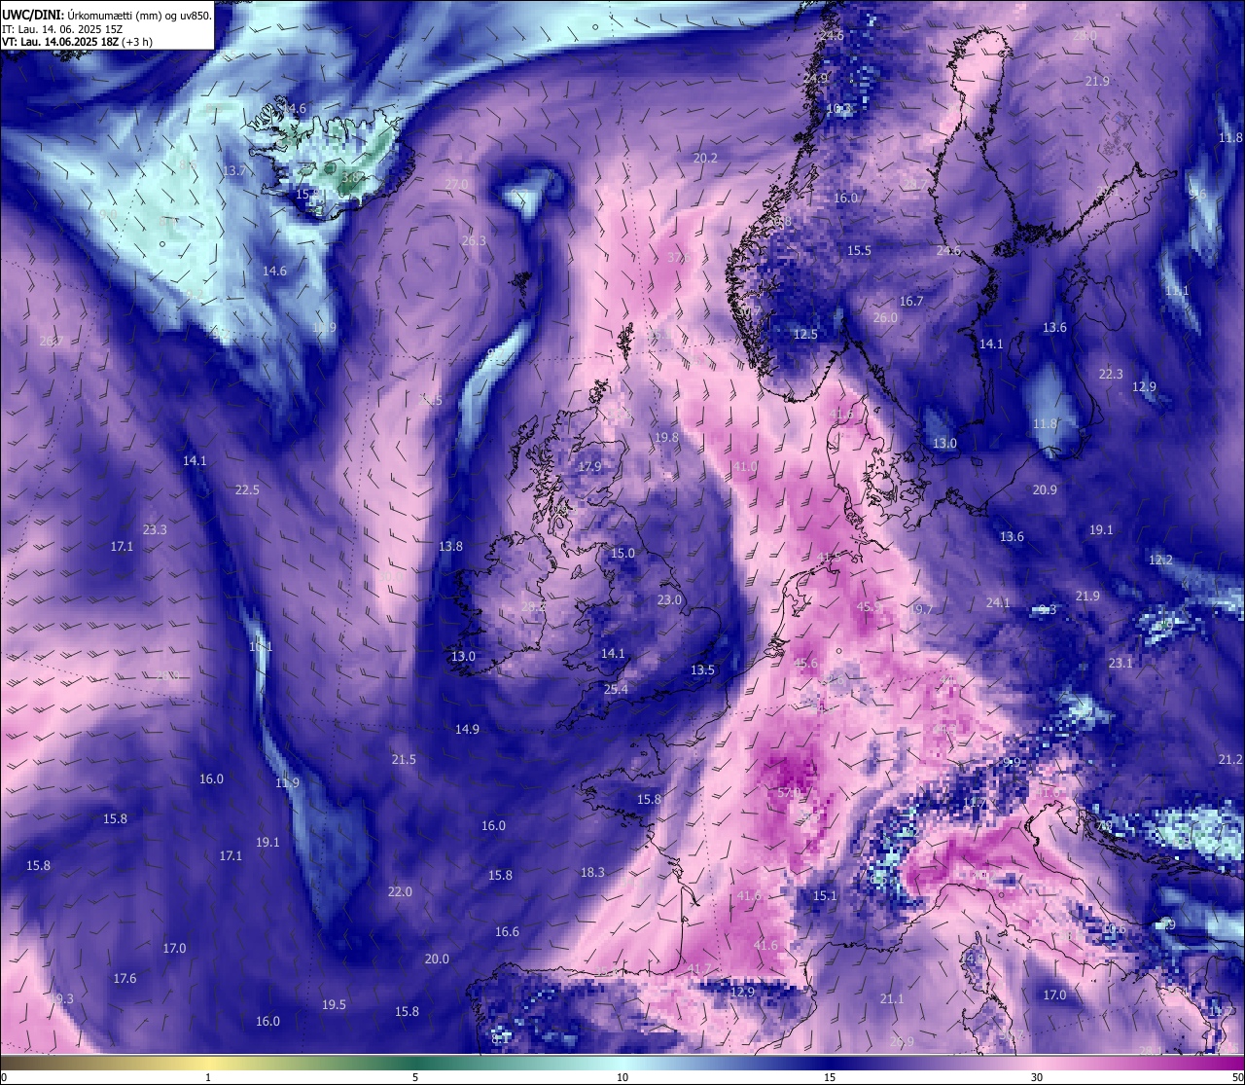This screenshot has height=1085, width=1245.
Task: Click the map value 26.0
Action: click(x=885, y=319)
